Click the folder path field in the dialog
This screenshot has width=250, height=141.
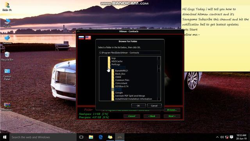click(130, 53)
